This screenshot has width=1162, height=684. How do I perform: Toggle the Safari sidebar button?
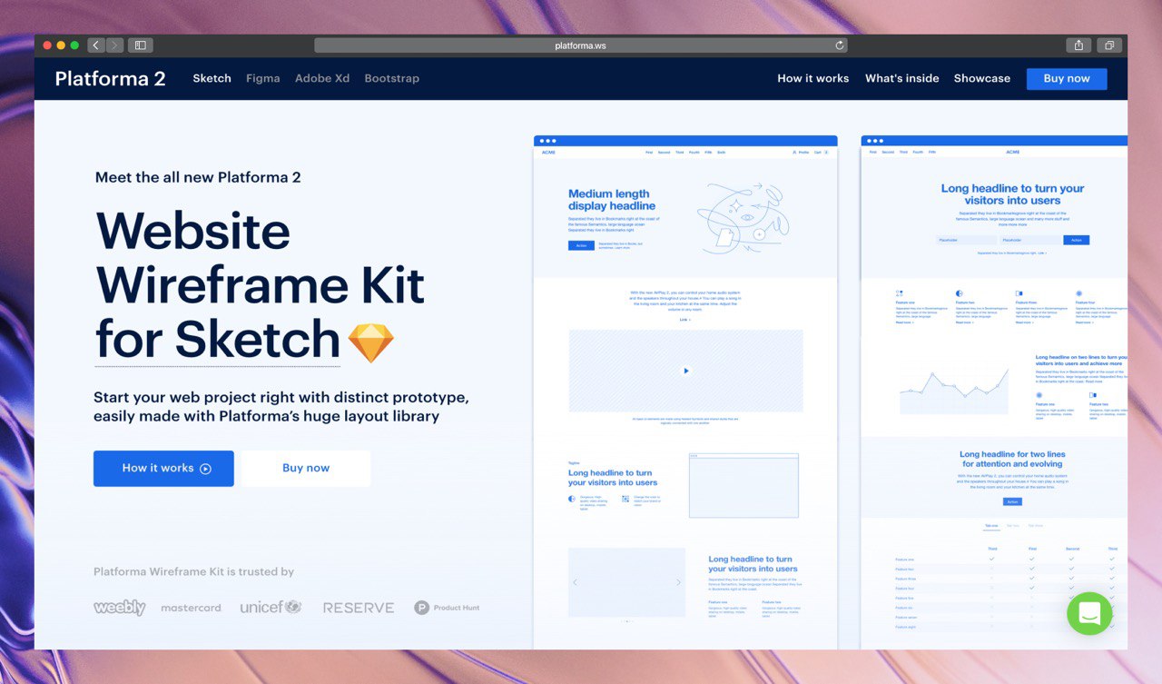pyautogui.click(x=141, y=45)
